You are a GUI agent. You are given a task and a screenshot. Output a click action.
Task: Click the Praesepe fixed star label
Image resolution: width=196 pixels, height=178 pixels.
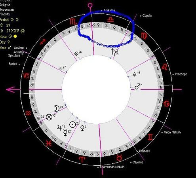pos(181,74)
